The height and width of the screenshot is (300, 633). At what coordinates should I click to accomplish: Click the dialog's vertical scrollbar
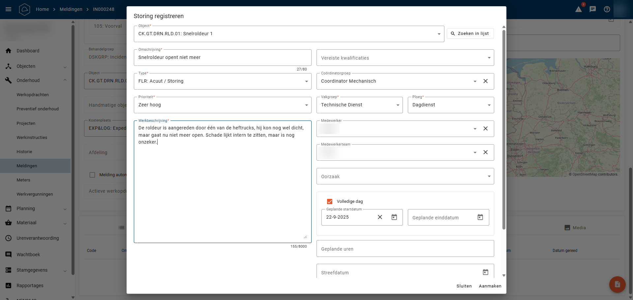[504, 132]
